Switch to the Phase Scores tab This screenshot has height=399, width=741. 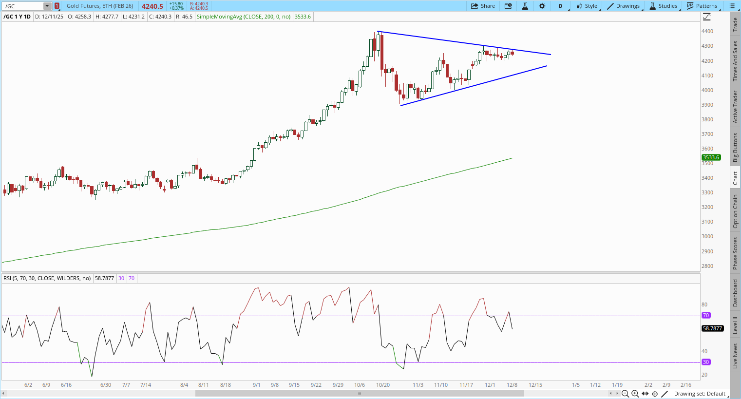[735, 253]
